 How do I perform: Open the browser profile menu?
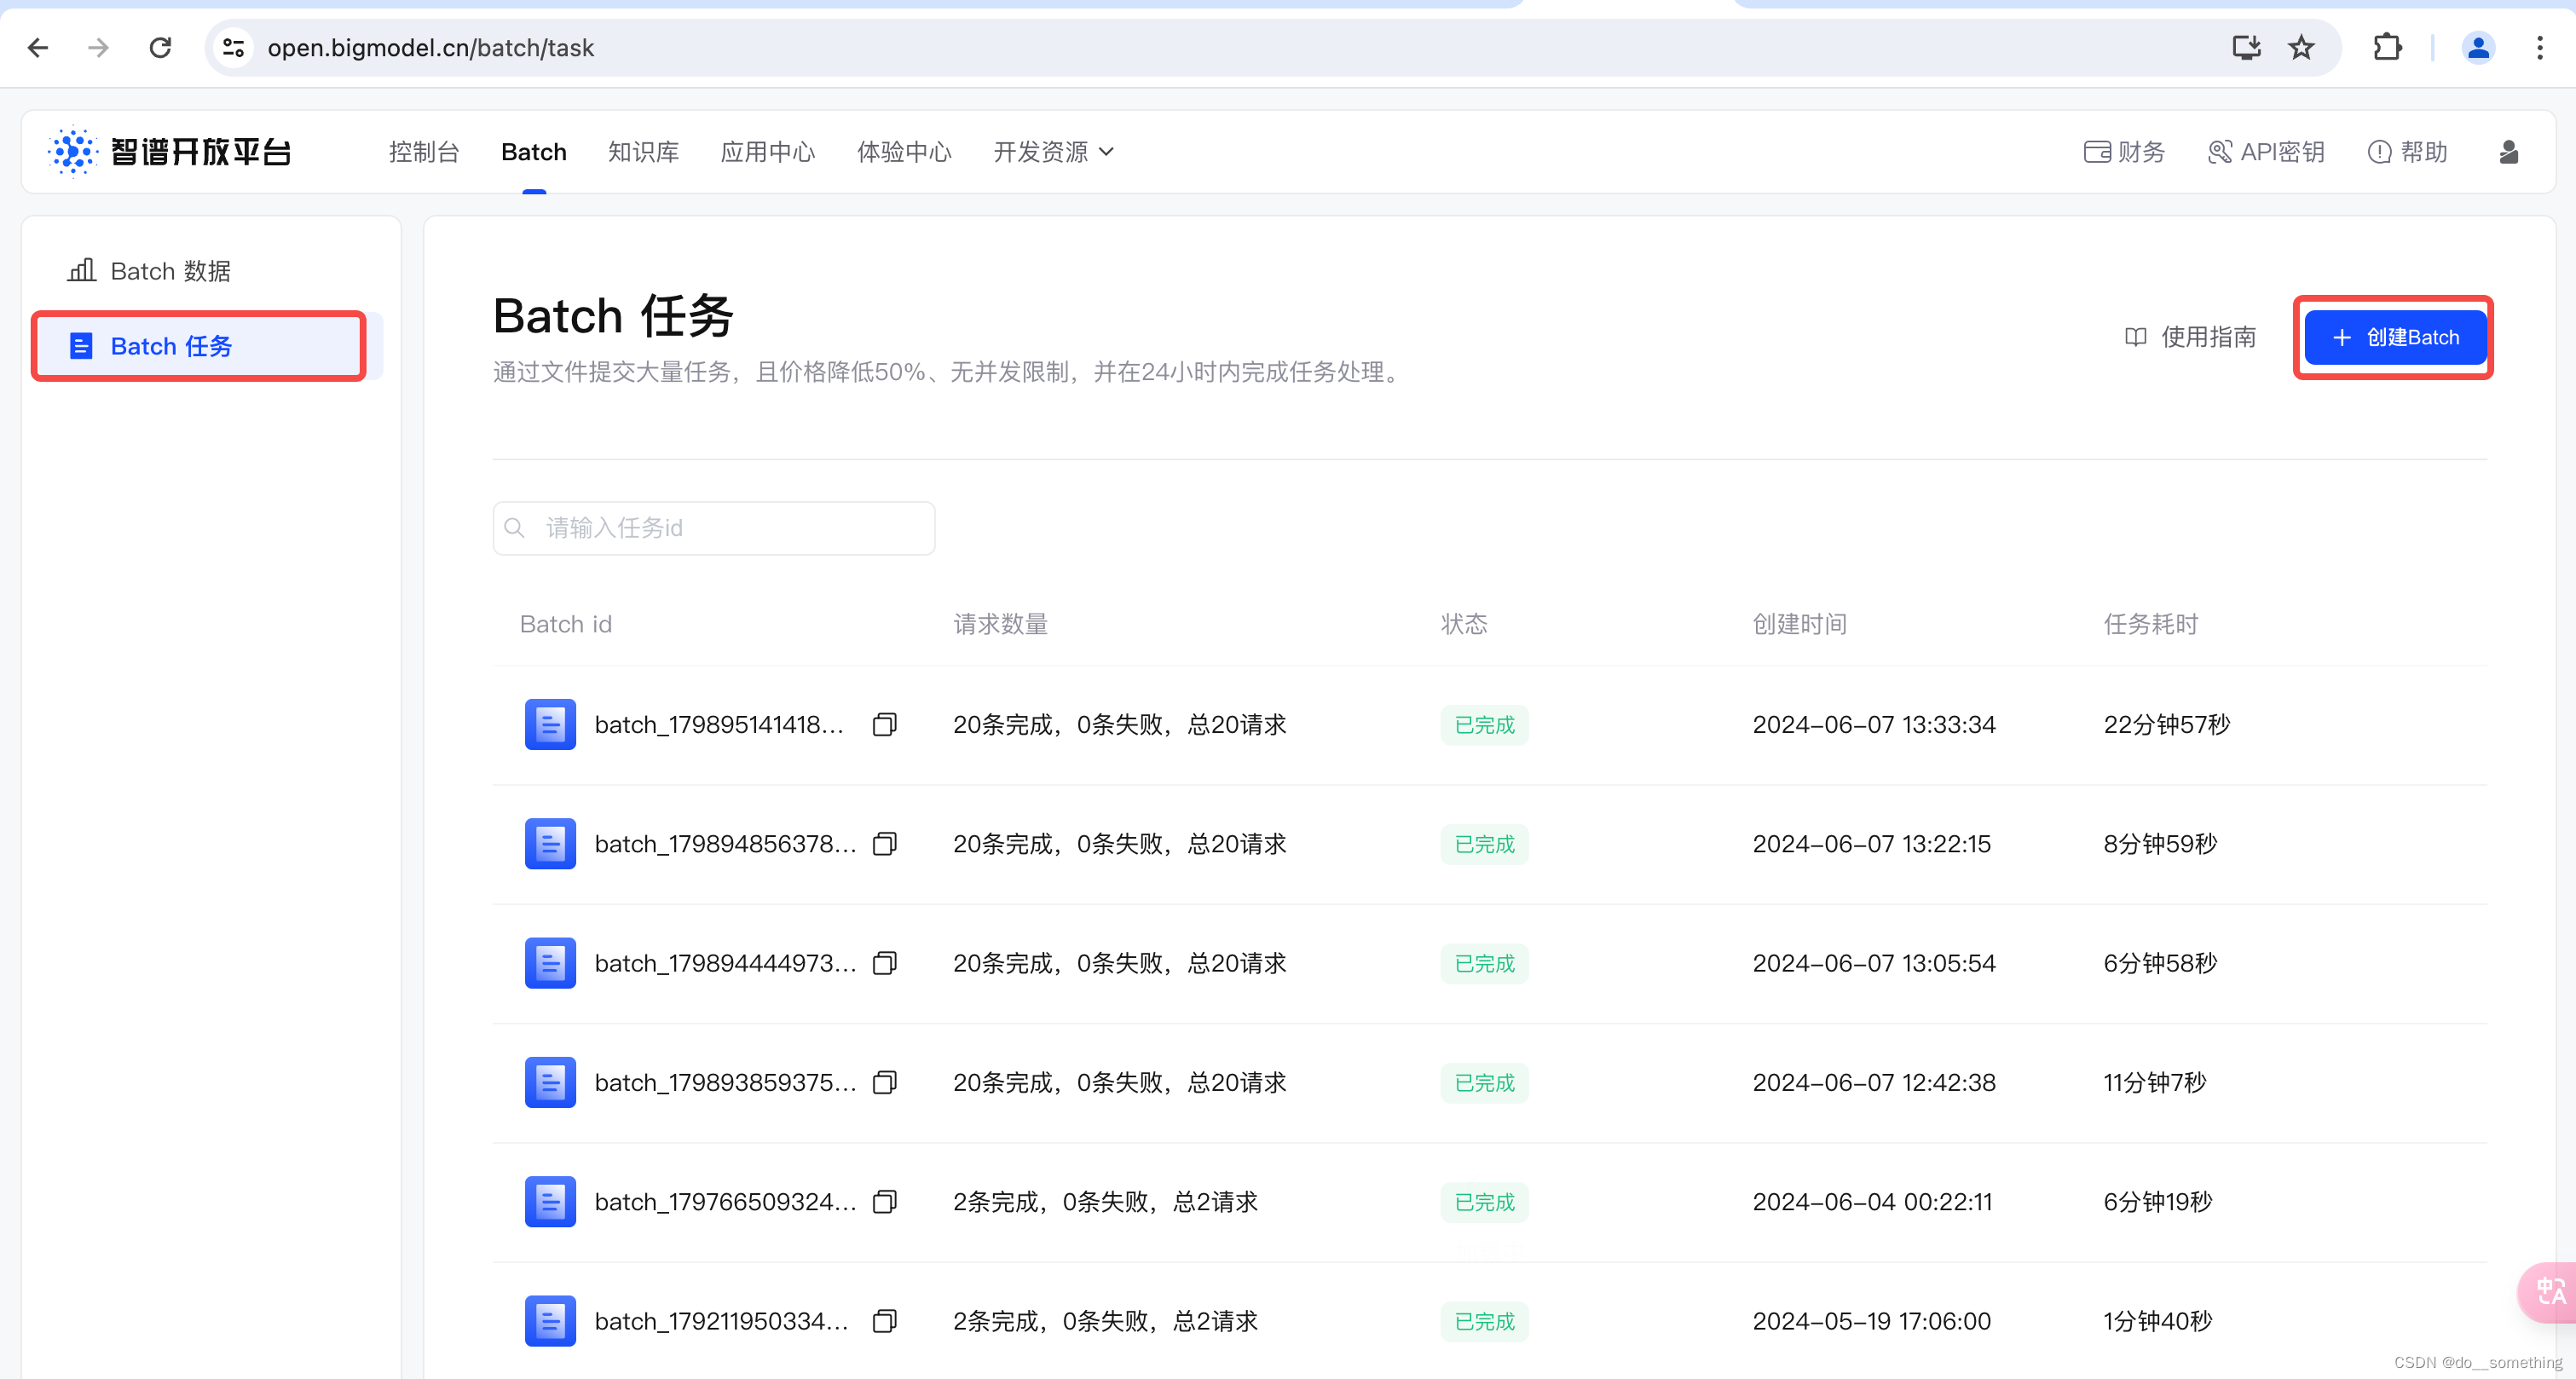[2479, 47]
